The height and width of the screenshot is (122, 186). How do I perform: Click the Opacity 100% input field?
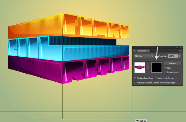[173, 56]
